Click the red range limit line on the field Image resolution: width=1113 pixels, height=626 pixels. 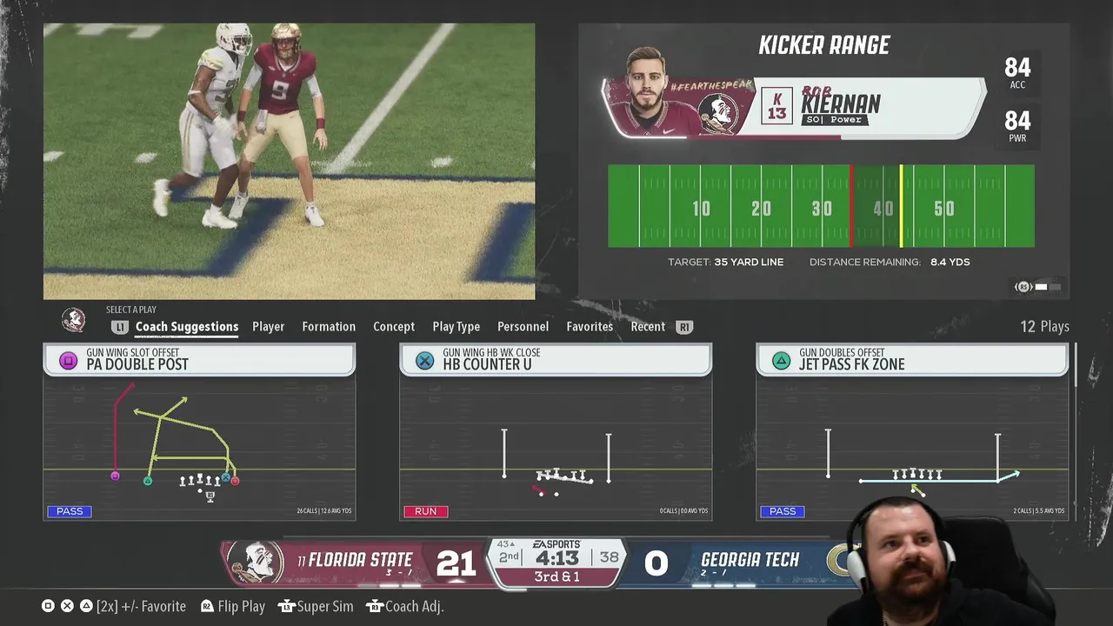[x=851, y=206]
